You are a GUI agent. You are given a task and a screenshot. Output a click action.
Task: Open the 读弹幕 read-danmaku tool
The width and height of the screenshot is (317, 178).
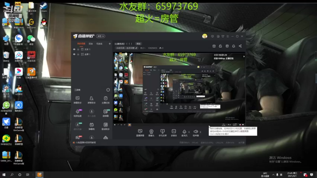point(105,113)
